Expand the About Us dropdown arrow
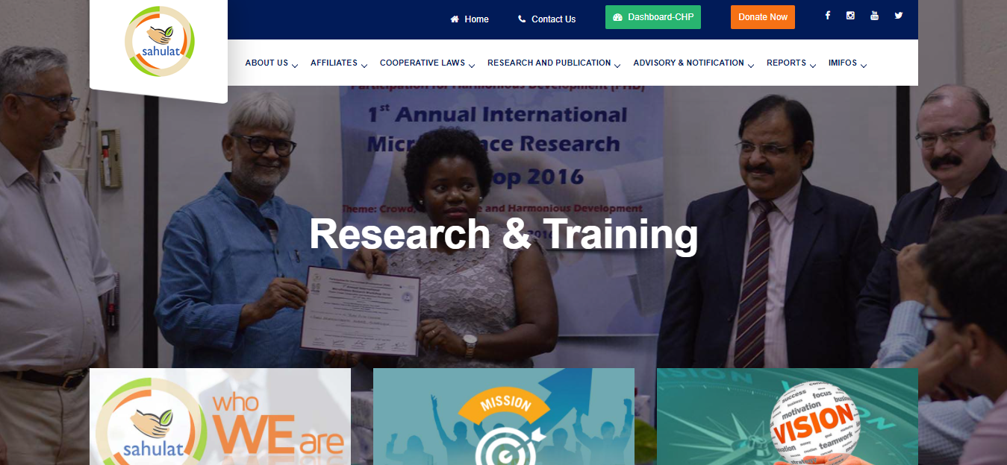Image resolution: width=1007 pixels, height=465 pixels. (295, 66)
